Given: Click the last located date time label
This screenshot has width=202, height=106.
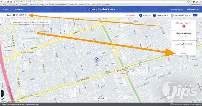Looking at the screenshot, I should coord(30,22).
